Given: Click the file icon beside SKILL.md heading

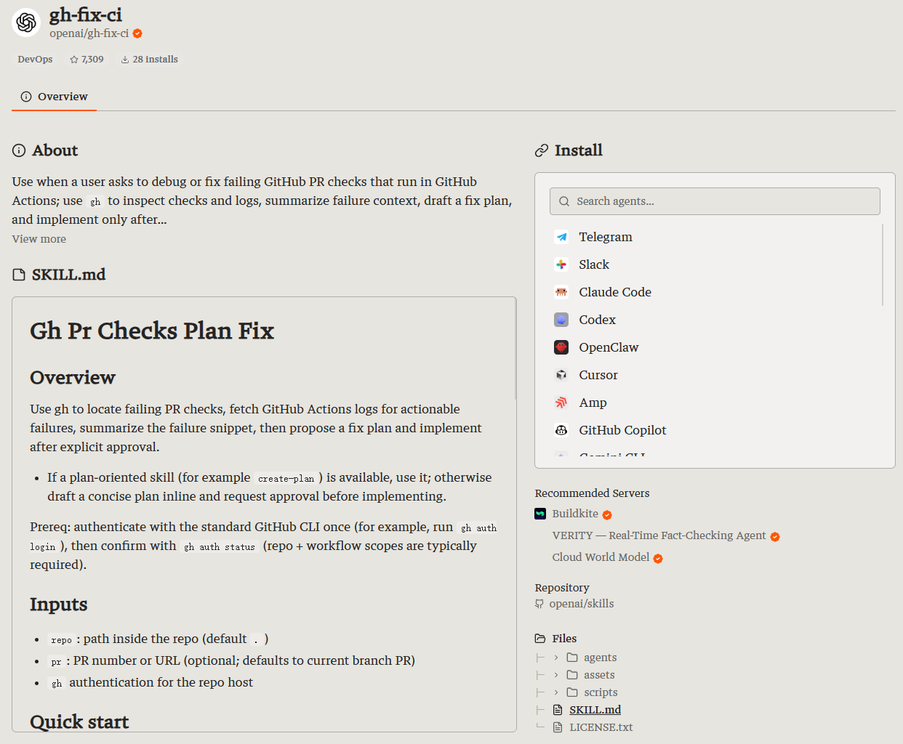Looking at the screenshot, I should [x=19, y=275].
